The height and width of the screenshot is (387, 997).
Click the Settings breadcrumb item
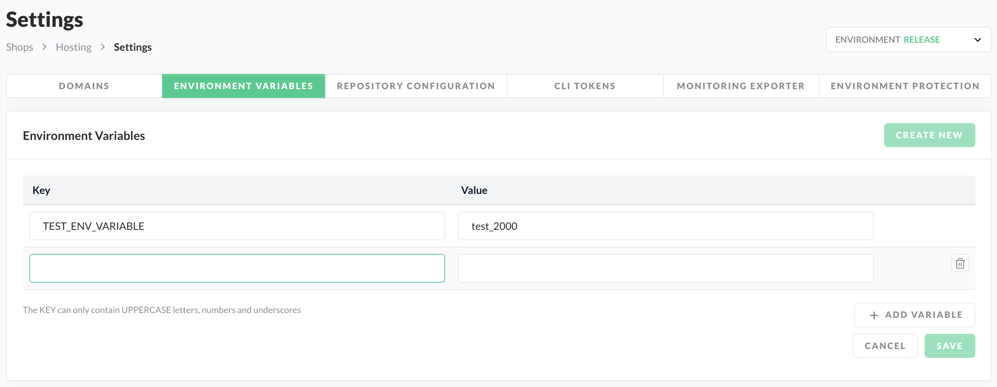(132, 47)
